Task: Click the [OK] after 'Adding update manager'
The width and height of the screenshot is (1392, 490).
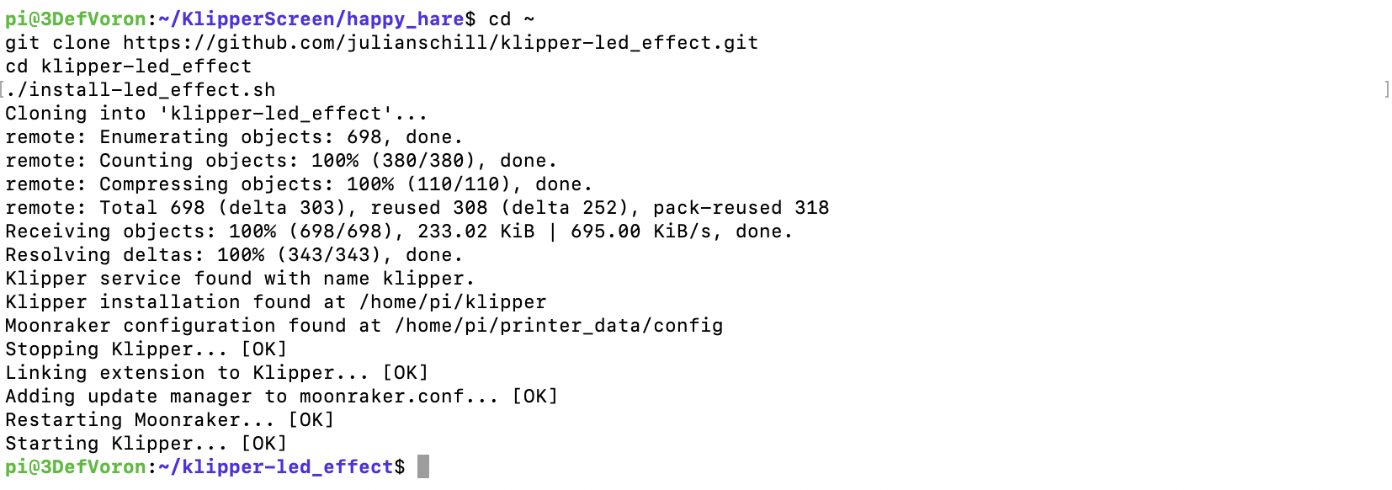Action: pyautogui.click(x=535, y=397)
